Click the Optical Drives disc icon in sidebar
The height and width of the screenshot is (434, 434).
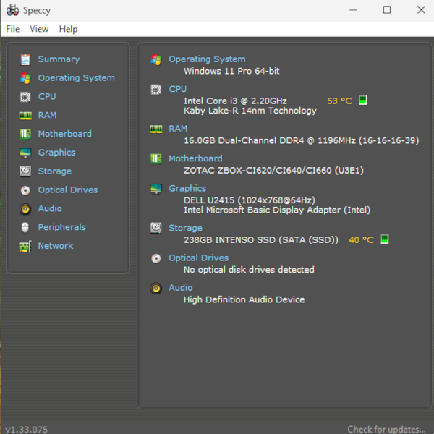pos(25,190)
